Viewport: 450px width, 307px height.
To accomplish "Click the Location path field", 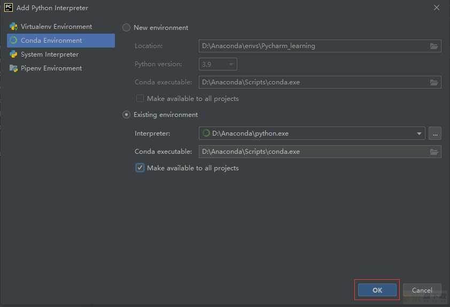I will tap(320, 46).
